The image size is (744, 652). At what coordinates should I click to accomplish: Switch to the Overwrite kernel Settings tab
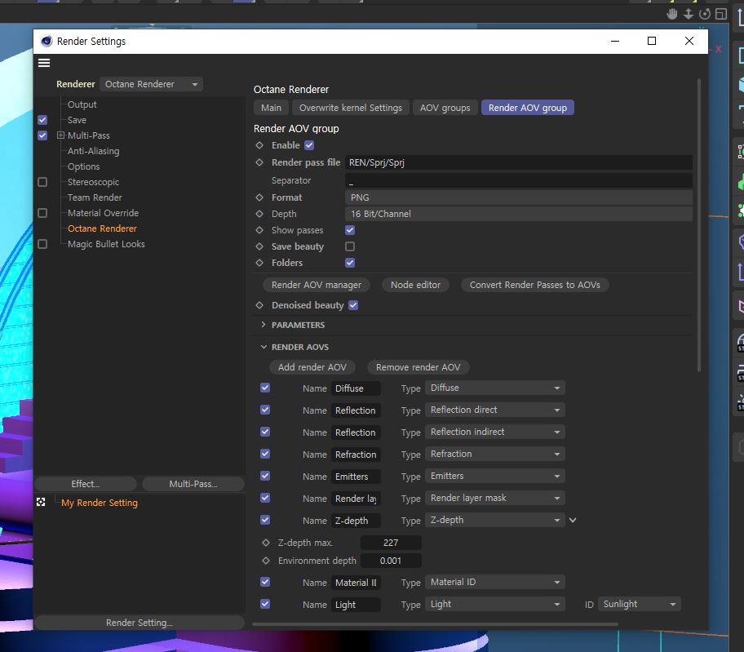[351, 108]
